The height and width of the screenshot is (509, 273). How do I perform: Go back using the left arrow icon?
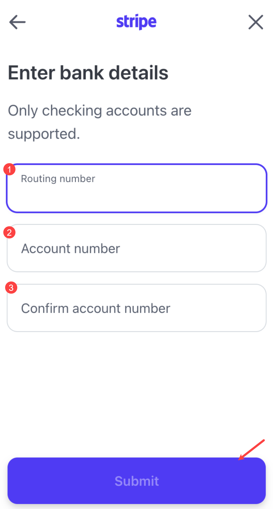[17, 22]
